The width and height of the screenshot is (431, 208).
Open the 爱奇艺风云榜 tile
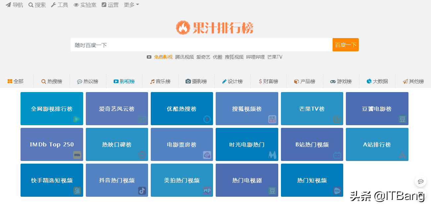tap(117, 109)
